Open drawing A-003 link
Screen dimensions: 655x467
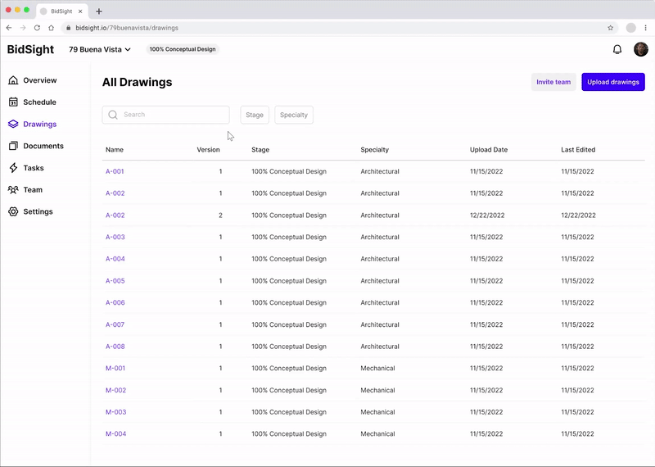point(115,238)
